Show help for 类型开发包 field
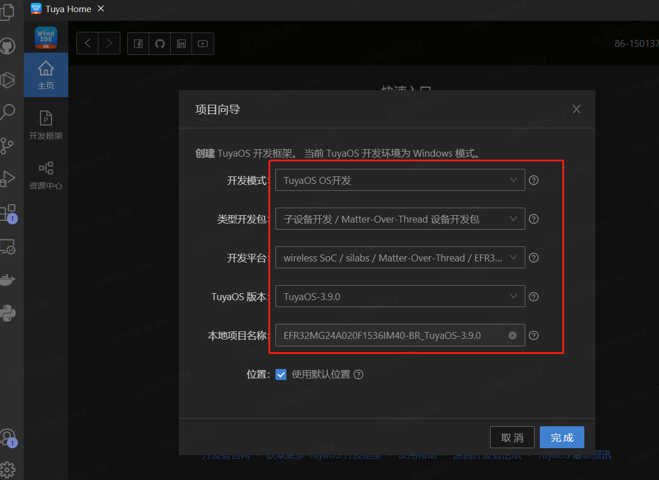 pos(534,219)
